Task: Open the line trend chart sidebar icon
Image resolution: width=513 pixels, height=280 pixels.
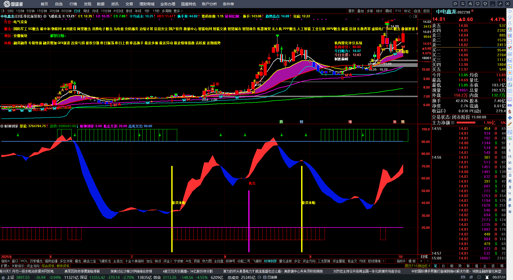Action: (x=510, y=42)
